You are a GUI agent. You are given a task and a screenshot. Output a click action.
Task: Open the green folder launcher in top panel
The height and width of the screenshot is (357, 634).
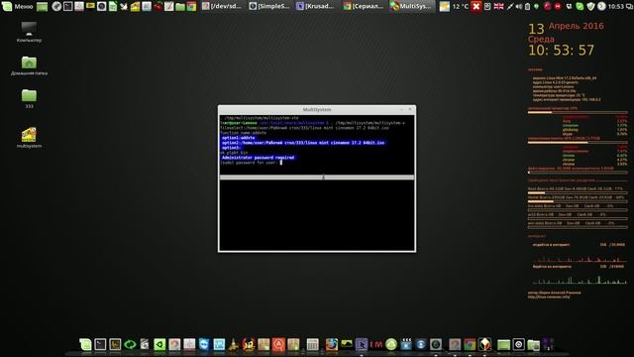pyautogui.click(x=180, y=7)
